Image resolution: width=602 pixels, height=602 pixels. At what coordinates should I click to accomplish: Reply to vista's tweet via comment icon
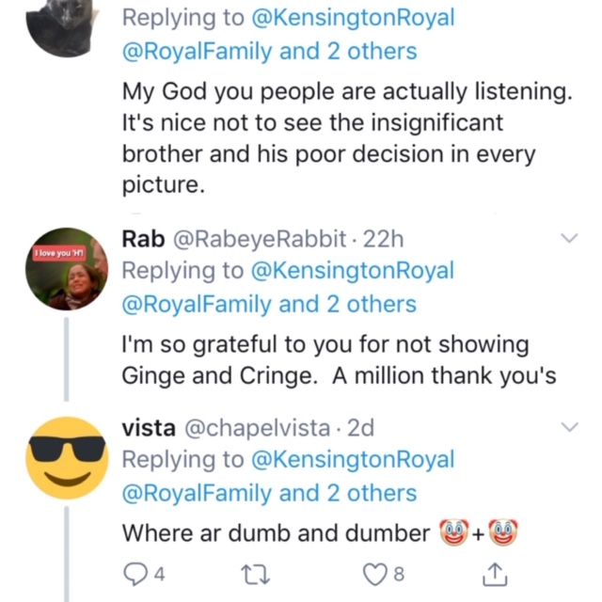tap(135, 573)
